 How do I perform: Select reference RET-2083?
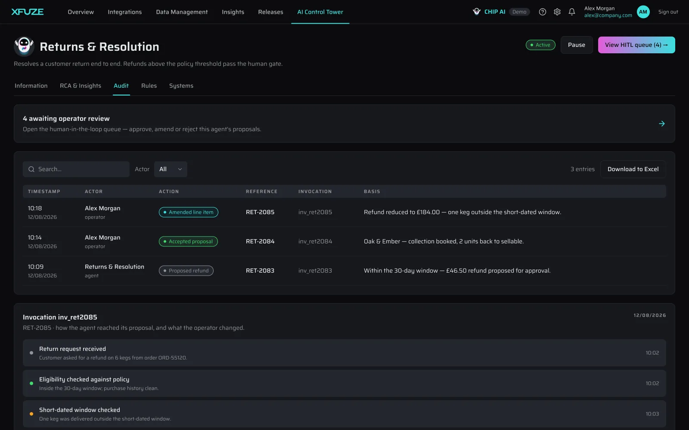pyautogui.click(x=260, y=271)
